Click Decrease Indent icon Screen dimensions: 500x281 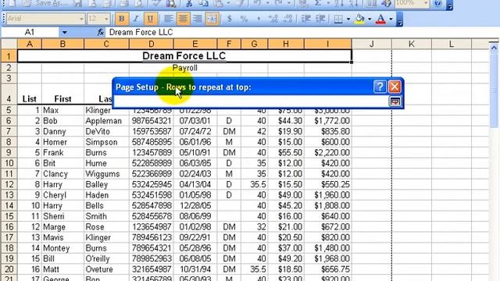coord(305,19)
